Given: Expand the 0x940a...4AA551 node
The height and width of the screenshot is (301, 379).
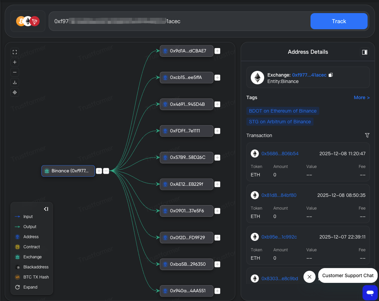Looking at the screenshot, I should pyautogui.click(x=217, y=291).
